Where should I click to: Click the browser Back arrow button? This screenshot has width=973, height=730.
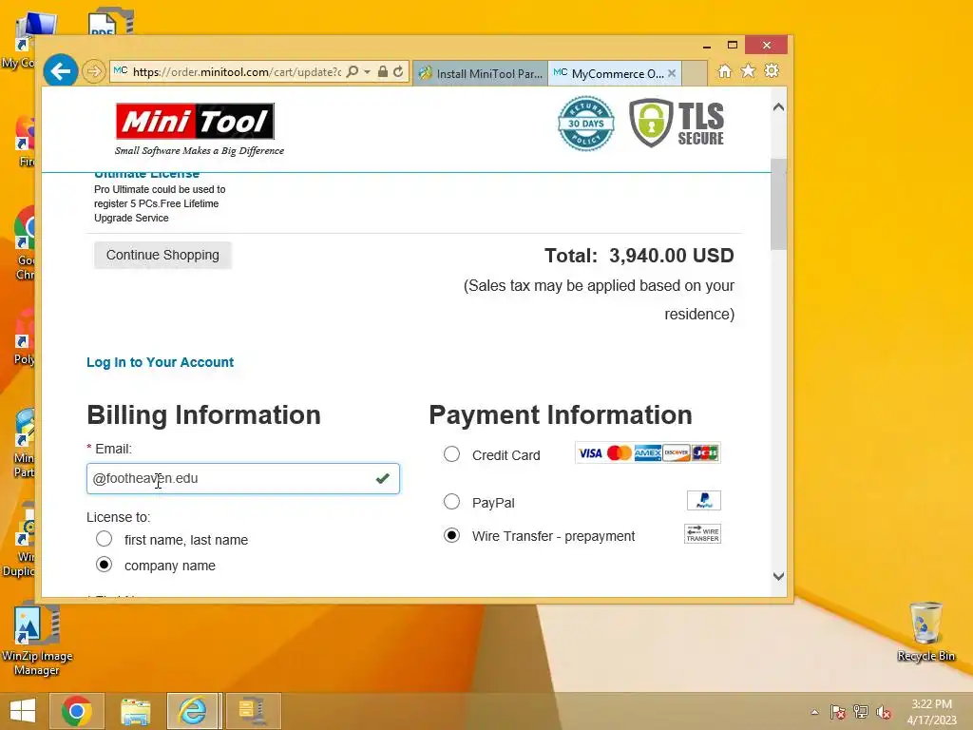point(61,71)
